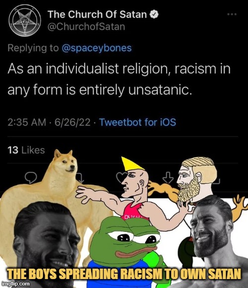Click the 2:35 AM timestamp

pyautogui.click(x=27, y=122)
